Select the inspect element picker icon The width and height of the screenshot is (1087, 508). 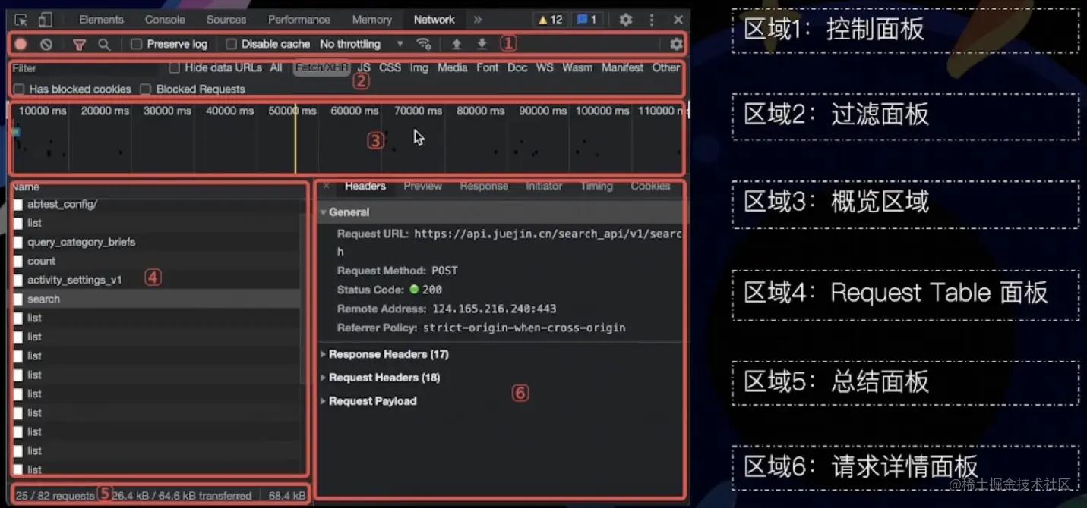coord(21,20)
